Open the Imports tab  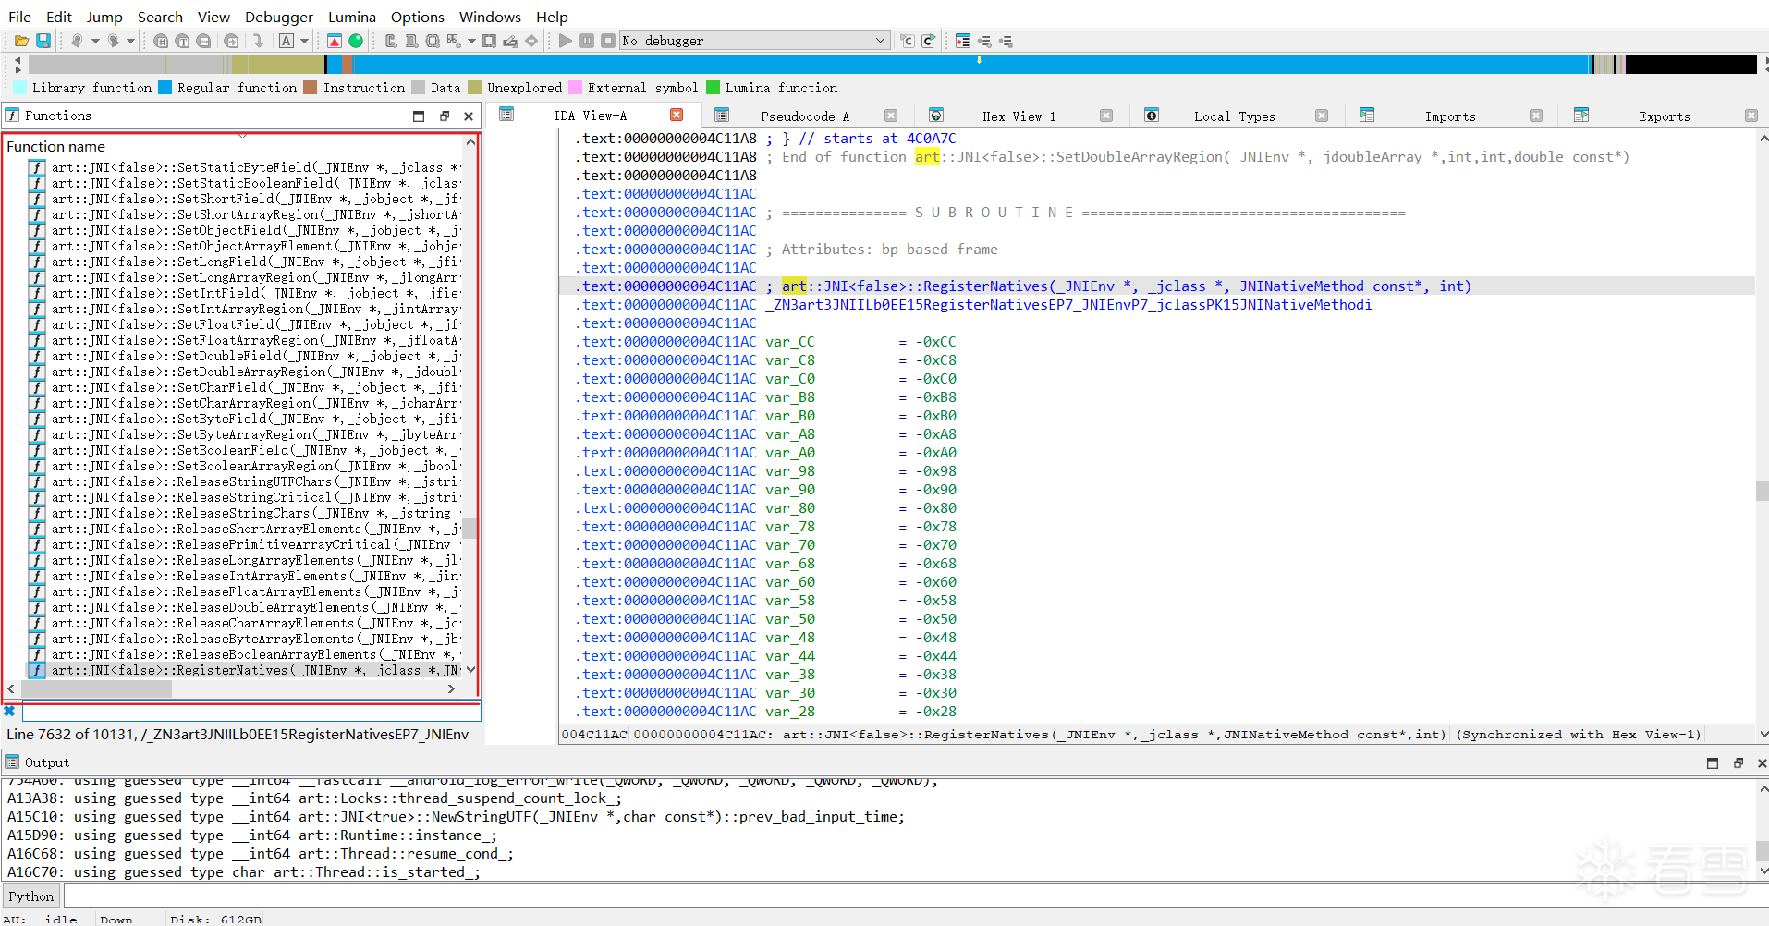pos(1449,116)
